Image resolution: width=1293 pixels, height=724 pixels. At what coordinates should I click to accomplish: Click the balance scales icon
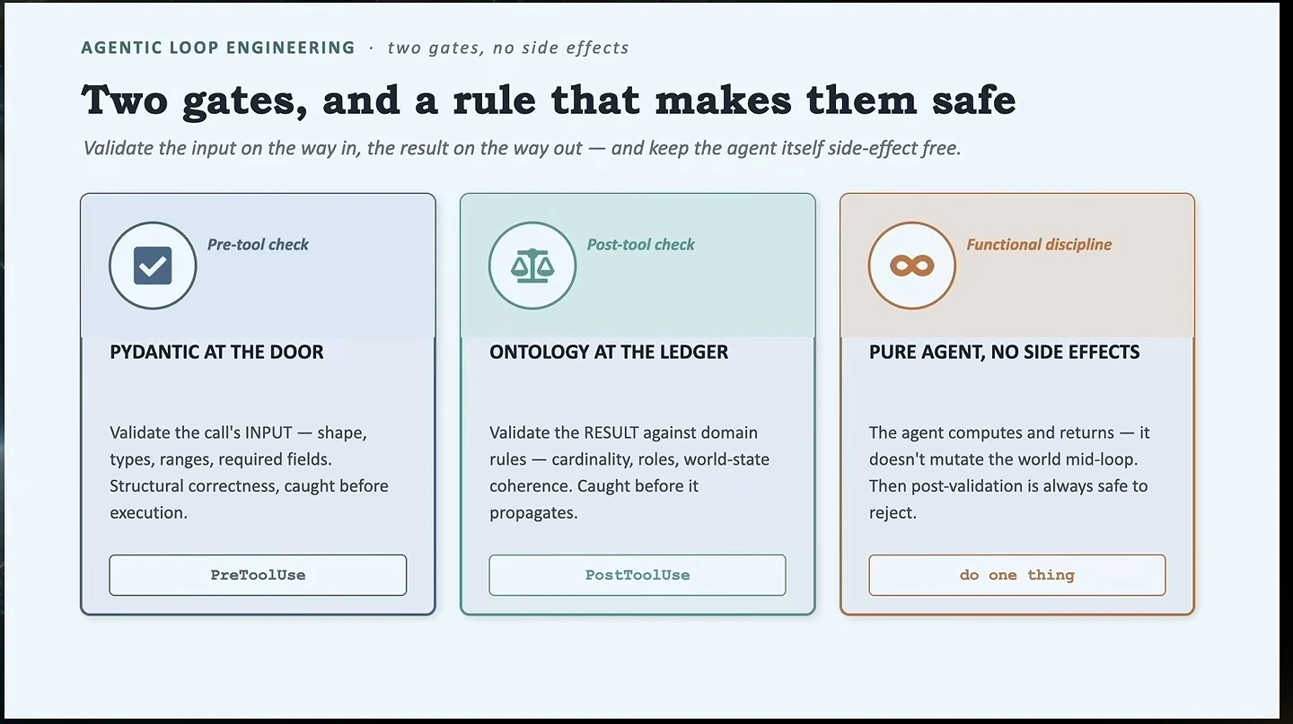[532, 266]
